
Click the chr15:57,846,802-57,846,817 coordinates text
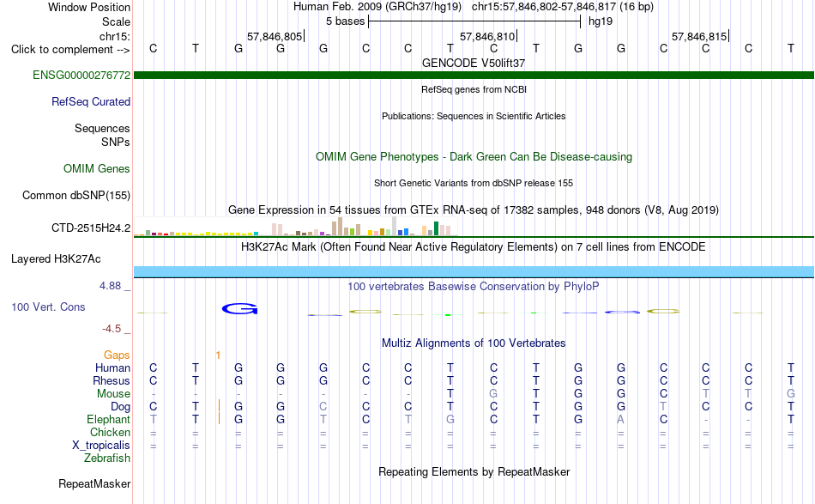click(544, 7)
